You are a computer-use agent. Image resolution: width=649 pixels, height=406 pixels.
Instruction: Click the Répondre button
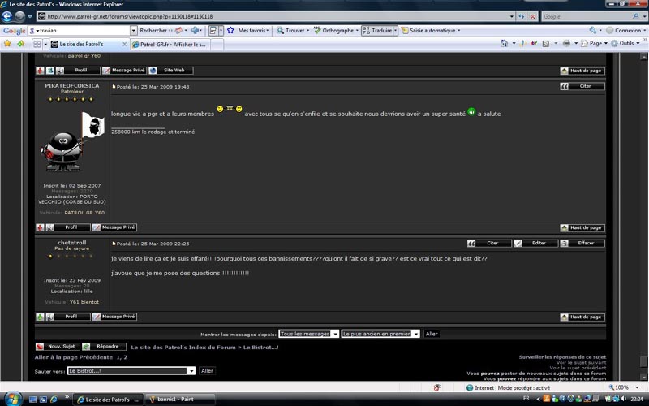pos(104,347)
